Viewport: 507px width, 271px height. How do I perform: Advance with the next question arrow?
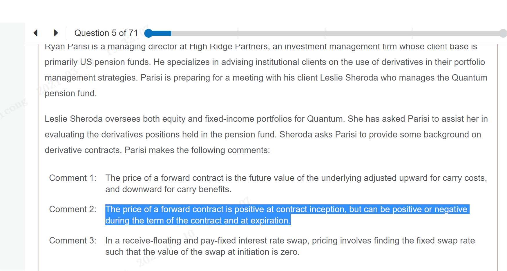pyautogui.click(x=56, y=33)
